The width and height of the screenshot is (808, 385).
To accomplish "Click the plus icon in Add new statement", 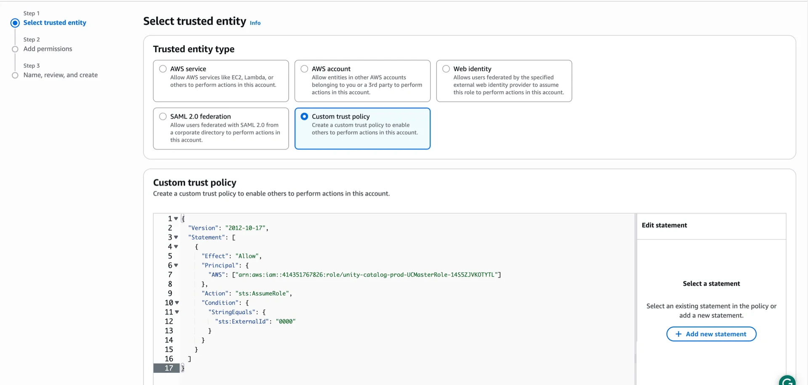I will 678,334.
